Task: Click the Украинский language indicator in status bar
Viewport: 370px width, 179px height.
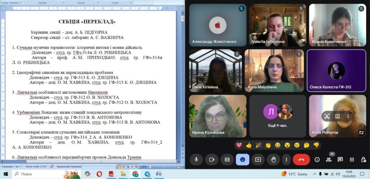Action: pyautogui.click(x=69, y=167)
